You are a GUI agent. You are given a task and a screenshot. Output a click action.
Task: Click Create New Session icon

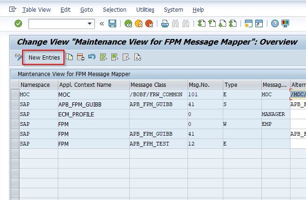249,24
